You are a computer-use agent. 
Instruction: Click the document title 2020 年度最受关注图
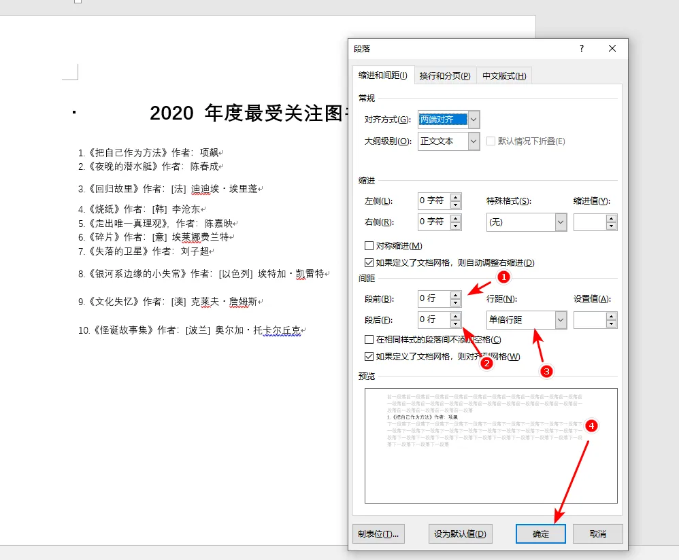click(x=248, y=113)
